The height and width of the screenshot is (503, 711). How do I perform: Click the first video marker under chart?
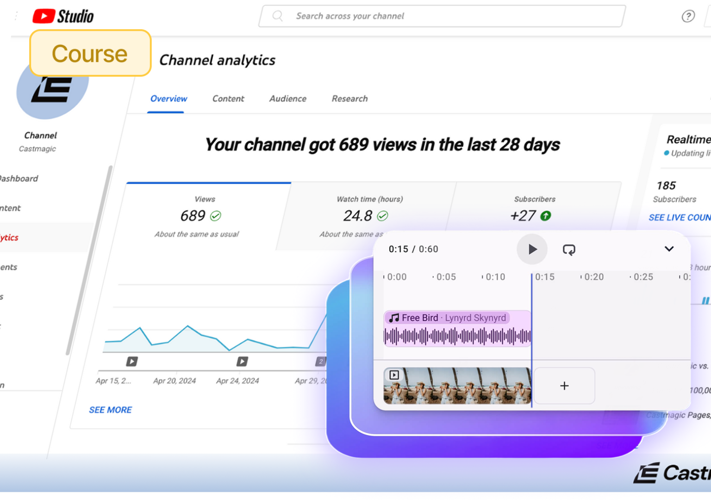[x=132, y=362]
